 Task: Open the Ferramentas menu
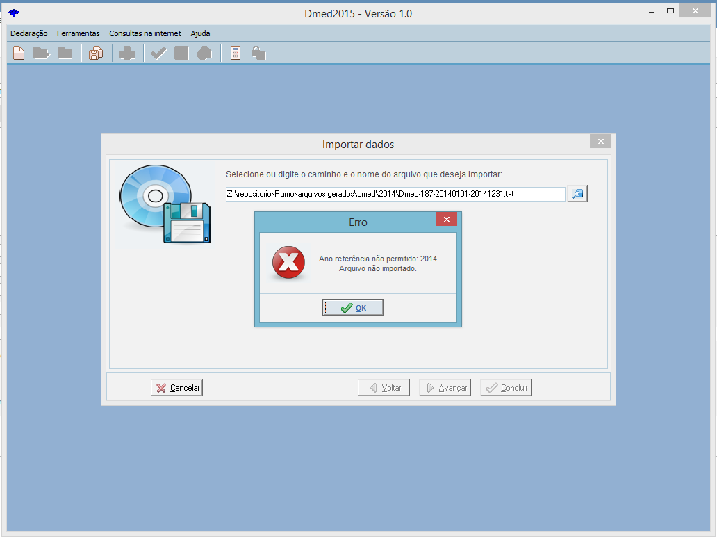pos(79,33)
